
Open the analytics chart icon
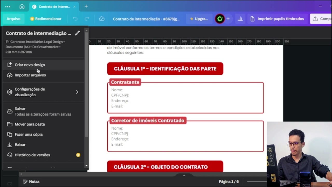point(240,19)
